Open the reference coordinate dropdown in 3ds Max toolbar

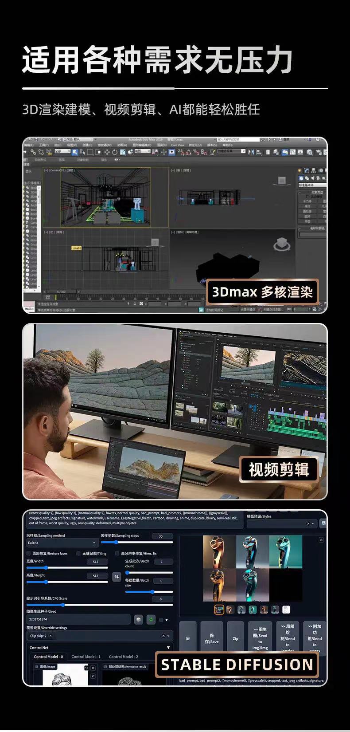(x=143, y=151)
